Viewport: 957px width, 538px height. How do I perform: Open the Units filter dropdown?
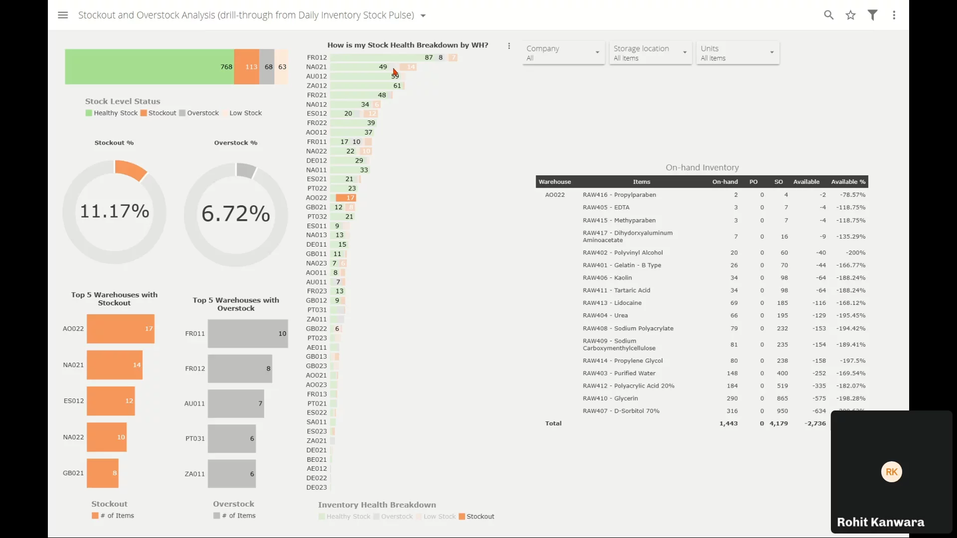(737, 53)
